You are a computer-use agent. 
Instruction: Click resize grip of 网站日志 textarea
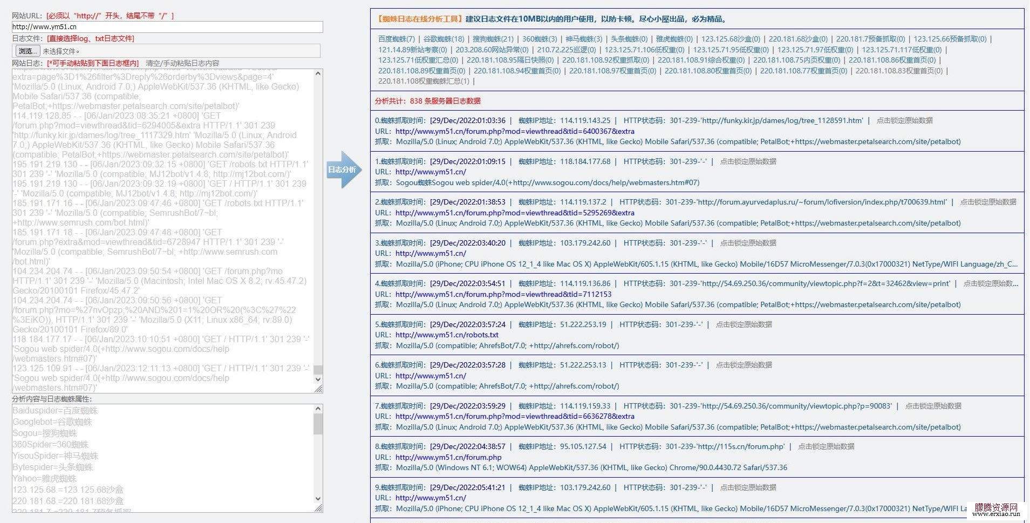[x=318, y=389]
